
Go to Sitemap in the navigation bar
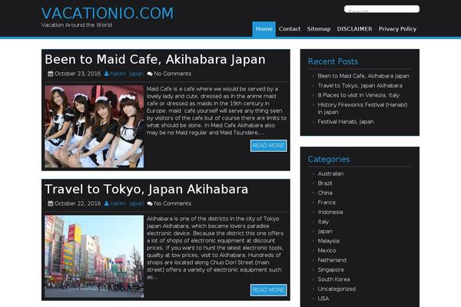[x=319, y=29]
